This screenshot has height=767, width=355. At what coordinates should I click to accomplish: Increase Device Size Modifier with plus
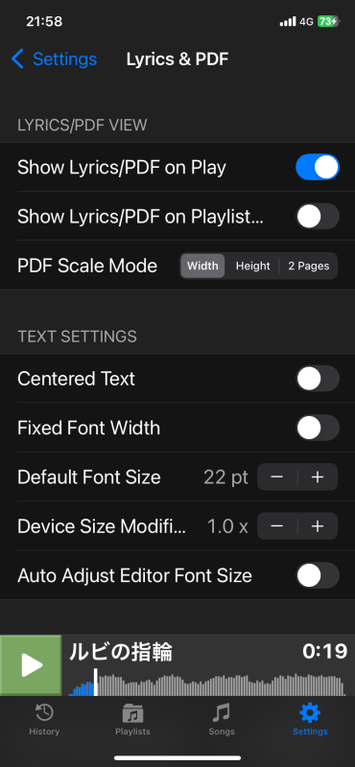coord(318,525)
